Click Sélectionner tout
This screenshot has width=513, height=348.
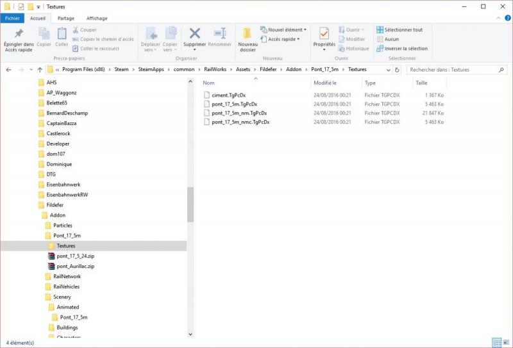tap(399, 29)
